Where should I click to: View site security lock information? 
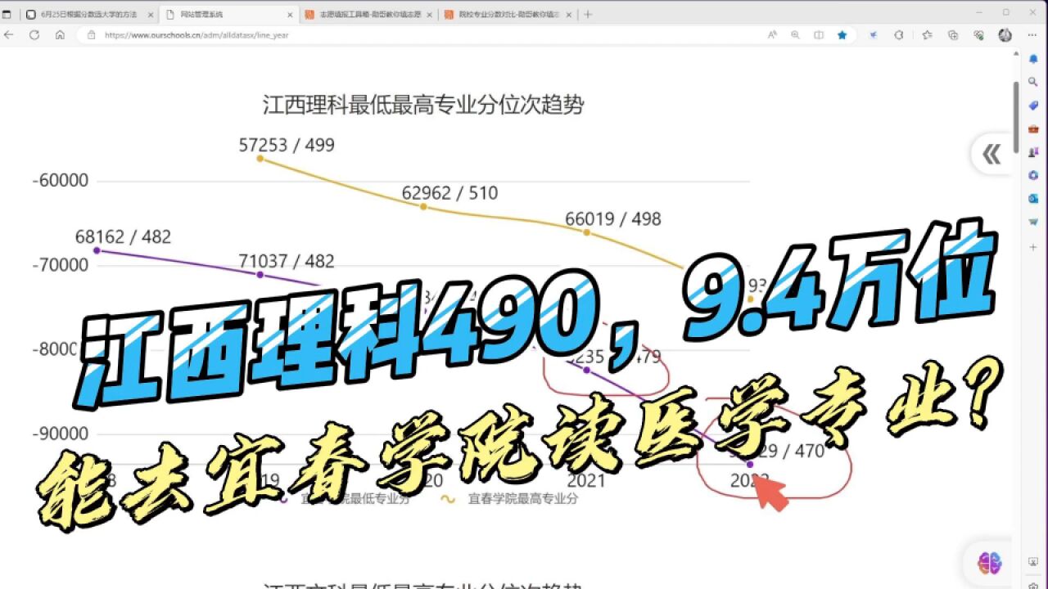(x=91, y=35)
